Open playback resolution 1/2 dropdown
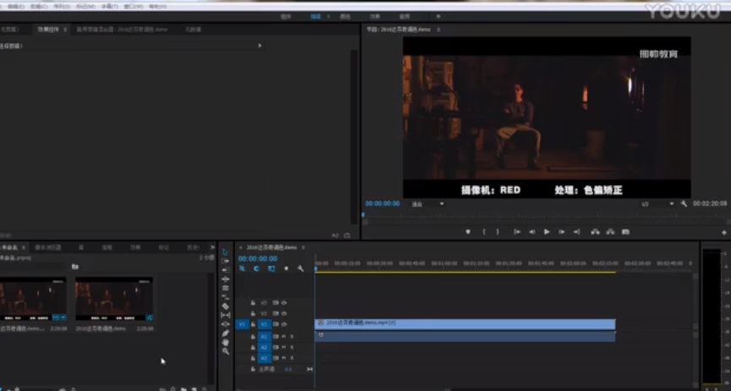Viewport: 731px width, 391px height. (x=657, y=204)
